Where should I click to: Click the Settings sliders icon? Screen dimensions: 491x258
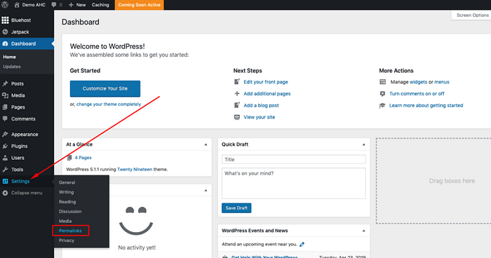5,182
